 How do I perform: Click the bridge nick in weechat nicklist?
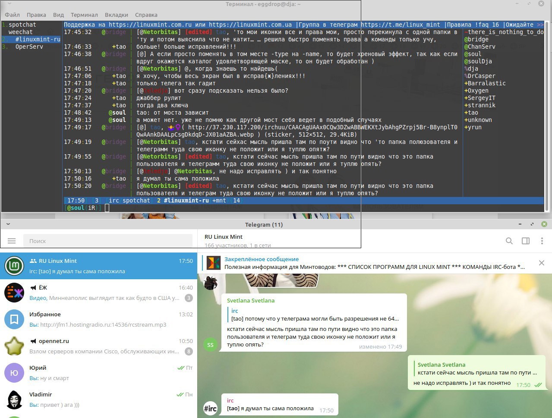click(478, 39)
